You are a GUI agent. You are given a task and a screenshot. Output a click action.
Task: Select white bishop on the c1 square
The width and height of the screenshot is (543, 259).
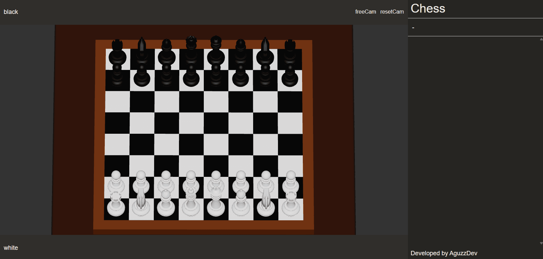[166, 205]
